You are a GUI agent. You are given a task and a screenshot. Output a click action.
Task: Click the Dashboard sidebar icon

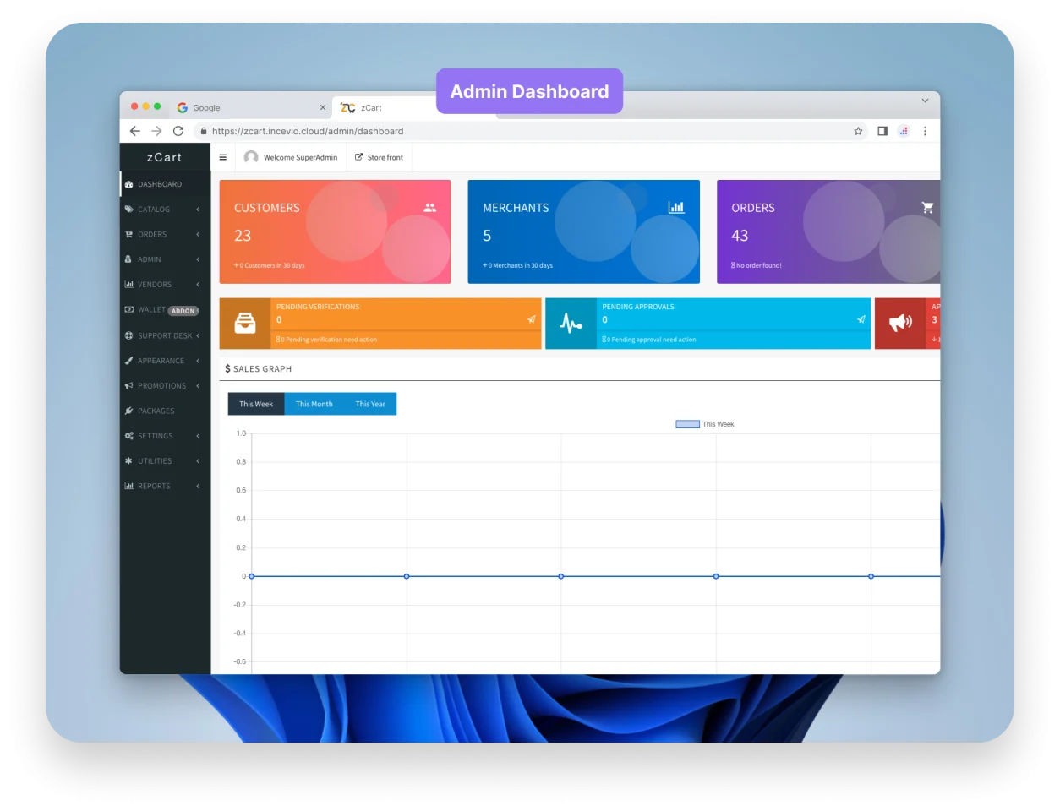pos(128,184)
